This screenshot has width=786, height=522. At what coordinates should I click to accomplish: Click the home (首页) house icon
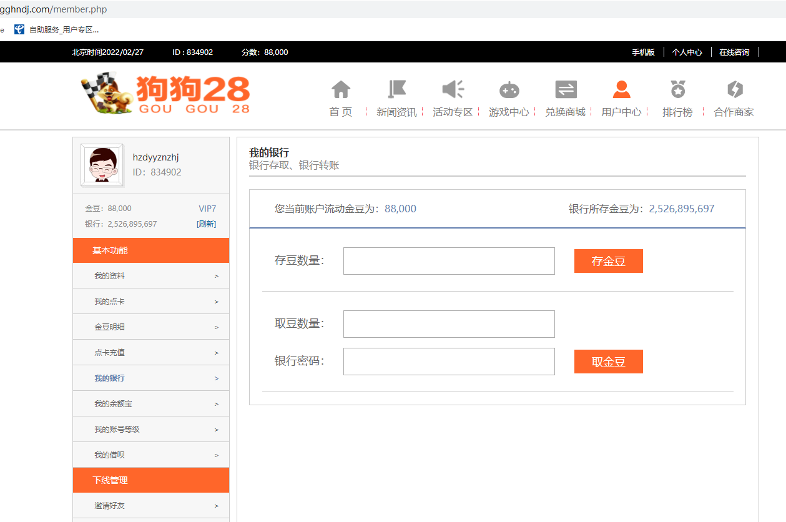pyautogui.click(x=341, y=90)
